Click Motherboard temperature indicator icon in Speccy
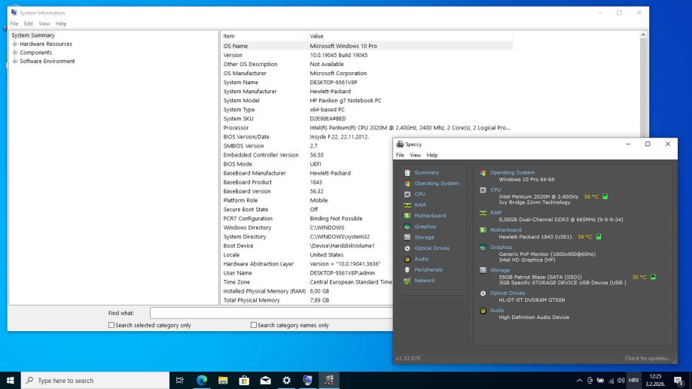The height and width of the screenshot is (389, 692). coord(599,236)
